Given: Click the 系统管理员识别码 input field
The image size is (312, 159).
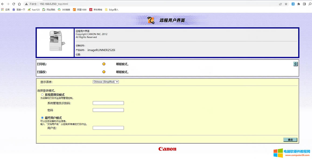Looking at the screenshot, I should pos(108,103).
